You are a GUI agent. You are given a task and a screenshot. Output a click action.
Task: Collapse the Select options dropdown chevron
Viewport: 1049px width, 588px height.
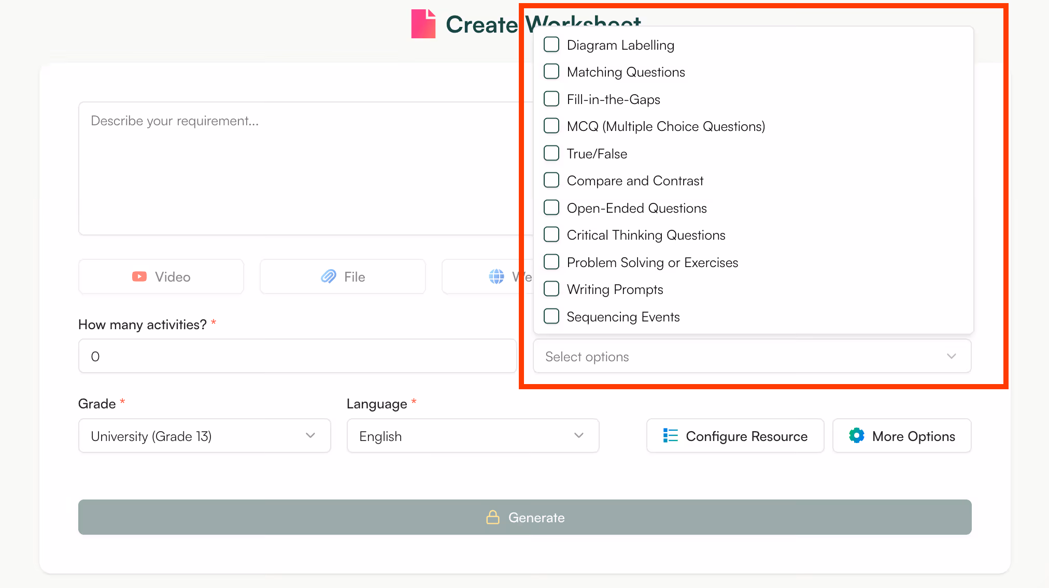(x=951, y=356)
